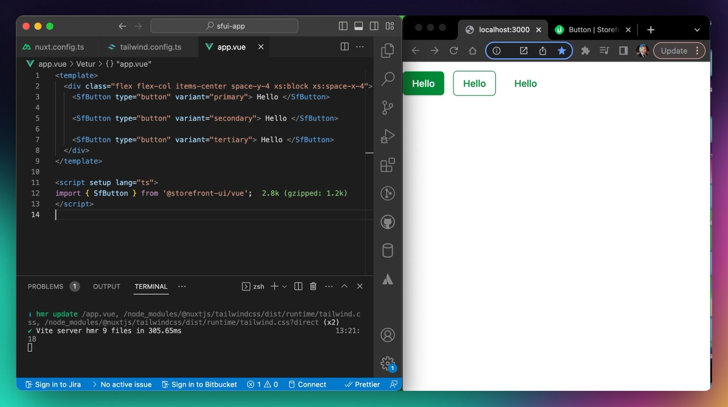Open the Database view in activity bar
This screenshot has width=728, height=407.
coord(388,250)
